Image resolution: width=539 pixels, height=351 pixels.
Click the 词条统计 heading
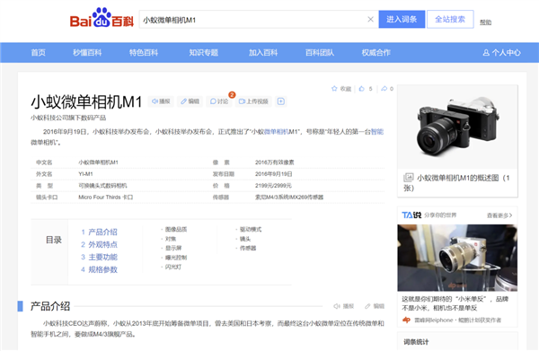coord(416,342)
